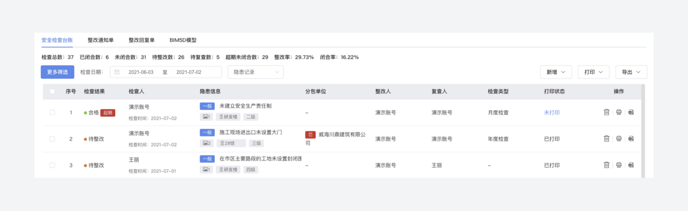
Task: Click the end date 2021-07-02 field
Action: 189,72
